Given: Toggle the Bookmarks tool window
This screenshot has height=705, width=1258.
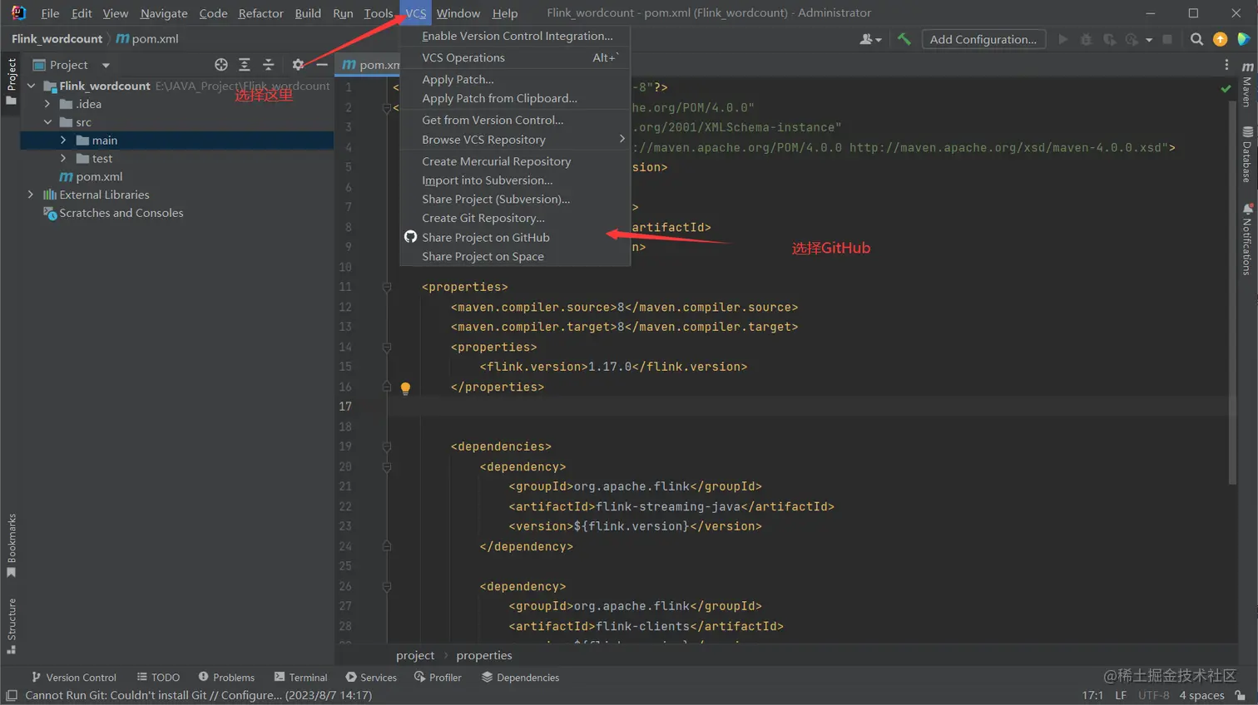Looking at the screenshot, I should coord(11,545).
